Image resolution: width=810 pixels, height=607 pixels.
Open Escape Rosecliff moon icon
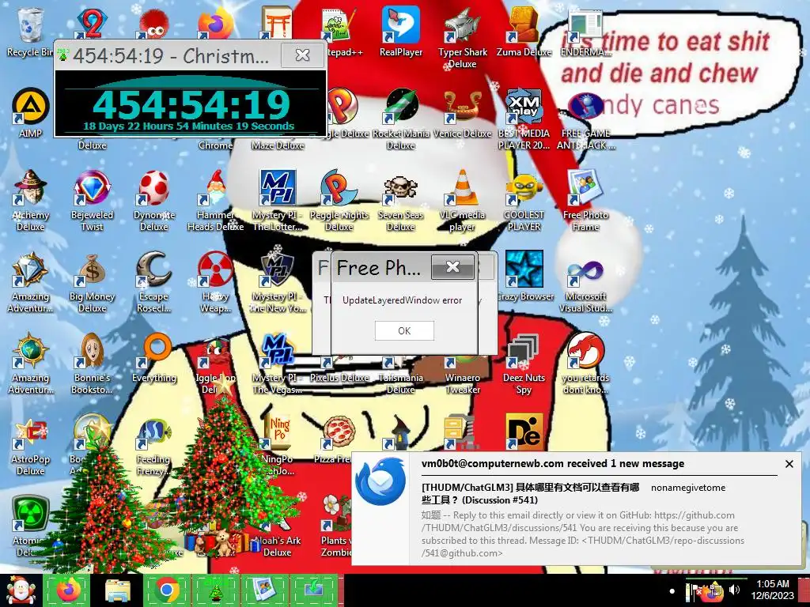(154, 283)
